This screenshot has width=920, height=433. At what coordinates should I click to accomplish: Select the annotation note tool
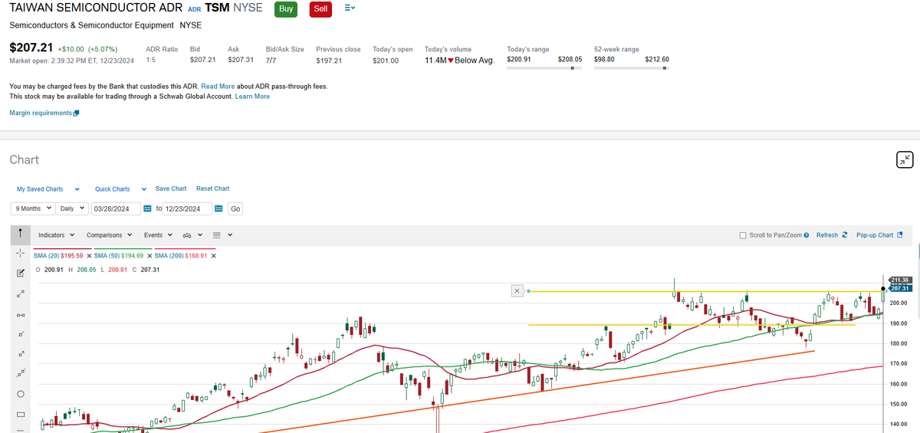pos(20,274)
